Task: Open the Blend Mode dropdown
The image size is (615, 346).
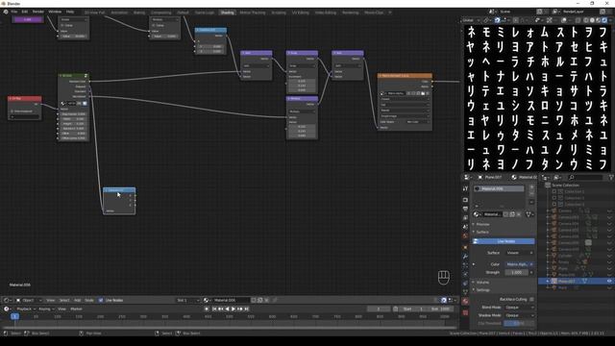Action: (x=519, y=308)
